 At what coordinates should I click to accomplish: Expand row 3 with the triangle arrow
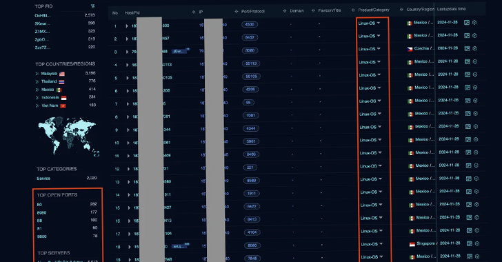pyautogui.click(x=127, y=52)
